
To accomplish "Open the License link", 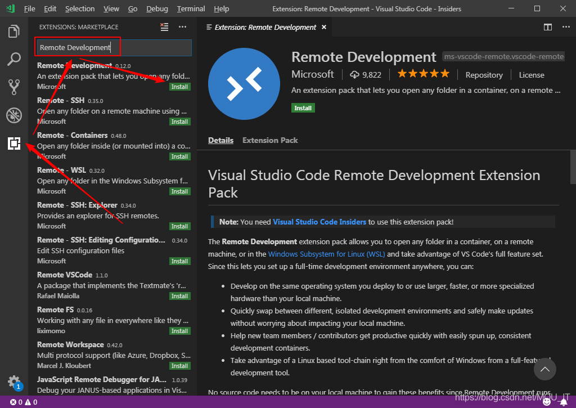I will 531,75.
